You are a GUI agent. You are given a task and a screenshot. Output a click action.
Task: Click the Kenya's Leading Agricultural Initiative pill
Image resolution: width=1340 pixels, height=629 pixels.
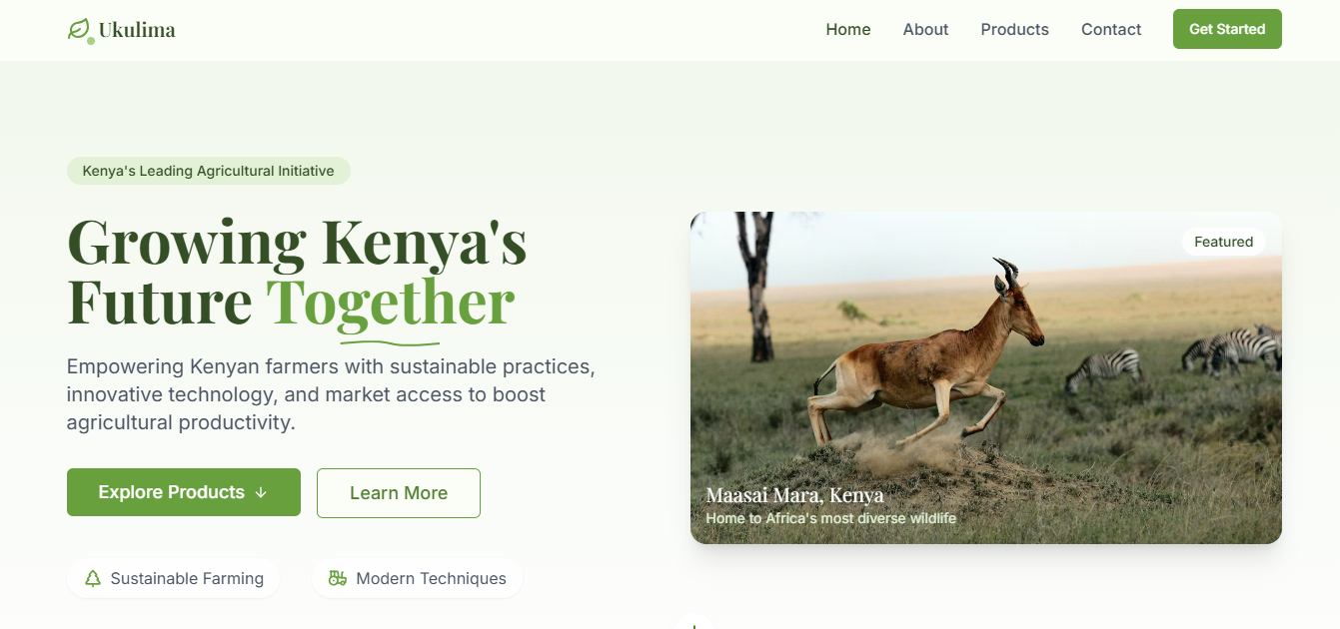tap(209, 171)
